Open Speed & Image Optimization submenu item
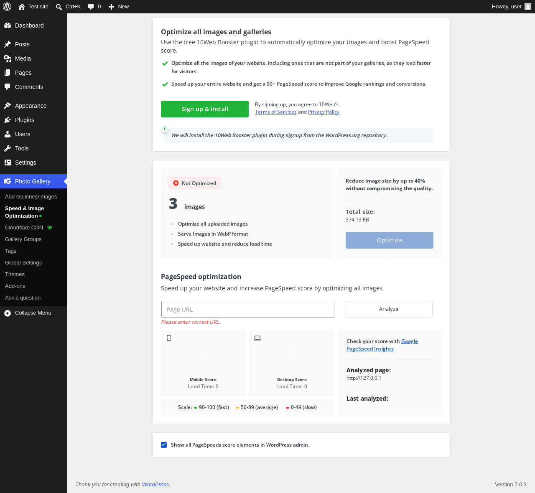 point(24,212)
